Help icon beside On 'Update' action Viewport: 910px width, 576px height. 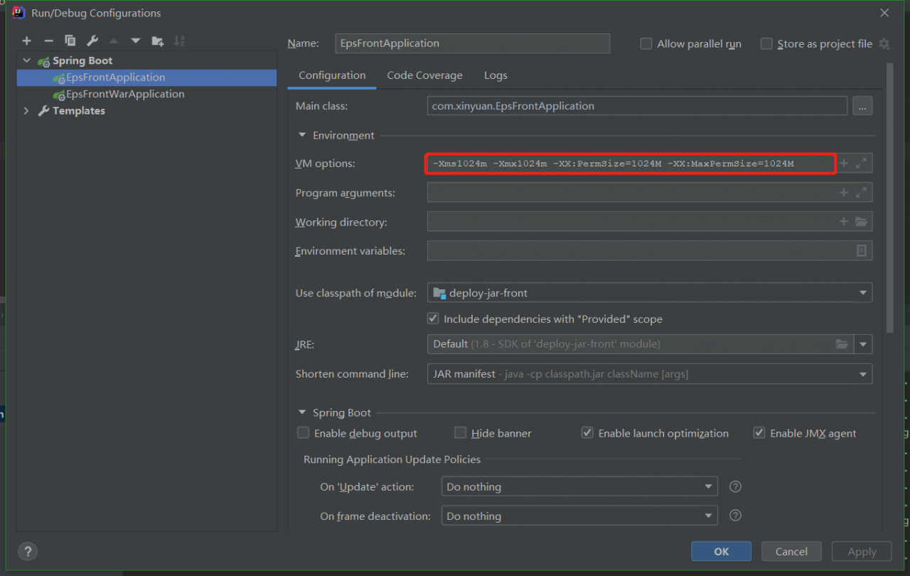click(x=736, y=487)
